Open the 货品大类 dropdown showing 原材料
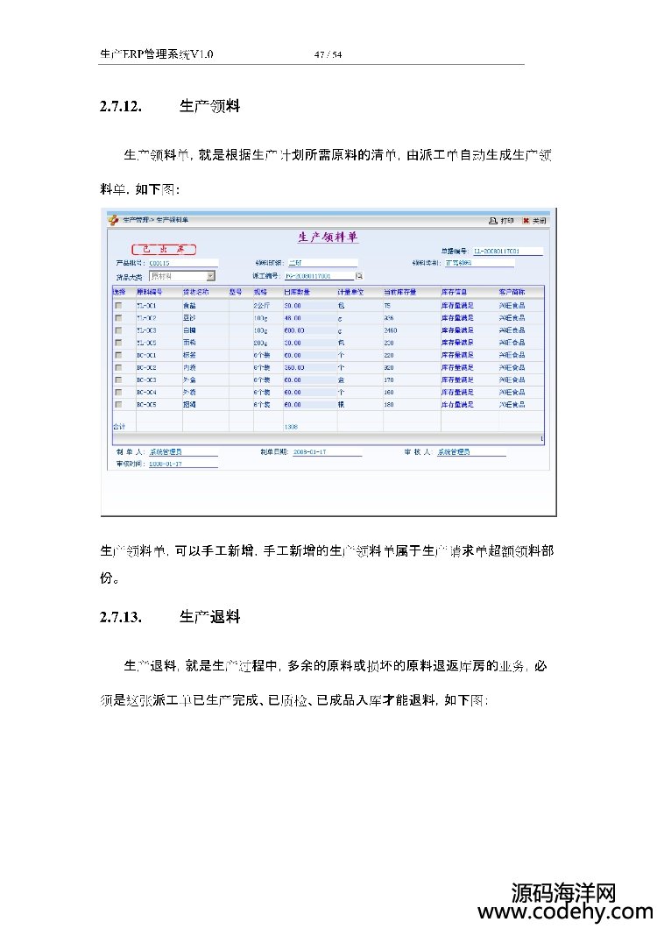Image resolution: width=657 pixels, height=929 pixels. (x=181, y=276)
